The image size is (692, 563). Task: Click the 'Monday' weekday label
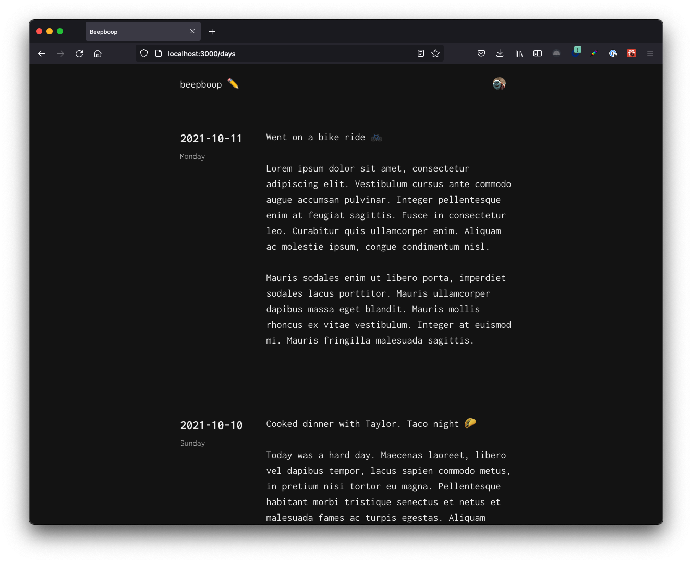[192, 156]
